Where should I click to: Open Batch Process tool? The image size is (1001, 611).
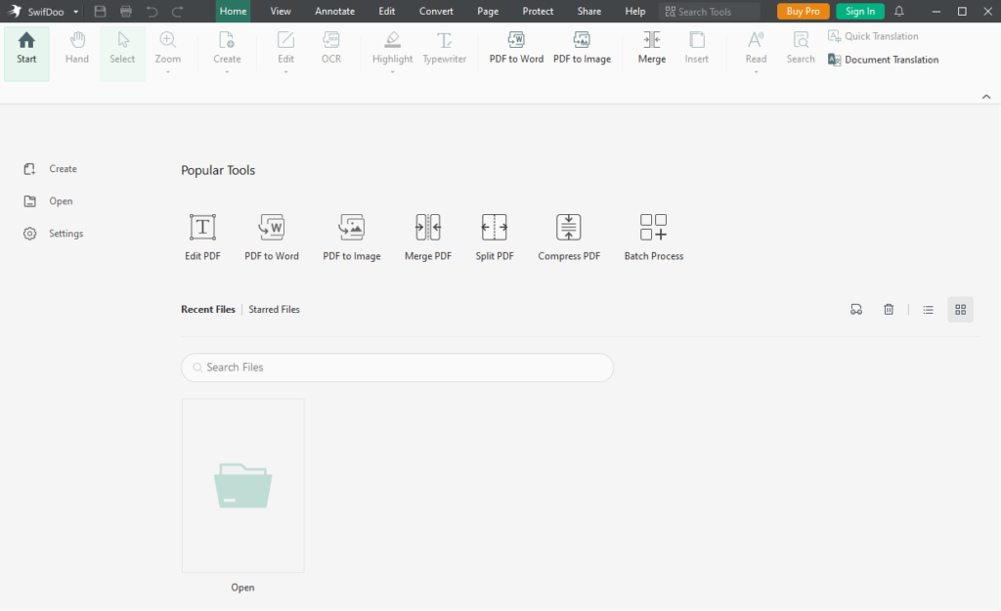click(x=653, y=238)
